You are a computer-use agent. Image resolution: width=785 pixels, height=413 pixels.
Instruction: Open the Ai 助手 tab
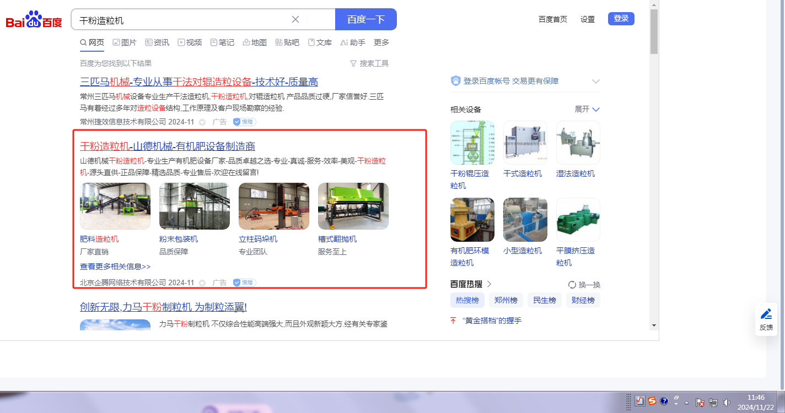(353, 42)
